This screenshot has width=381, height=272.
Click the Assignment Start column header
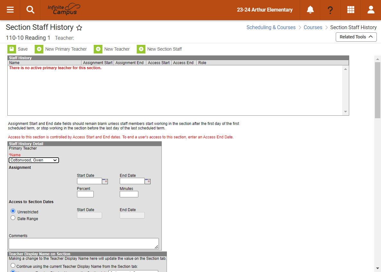(98, 63)
